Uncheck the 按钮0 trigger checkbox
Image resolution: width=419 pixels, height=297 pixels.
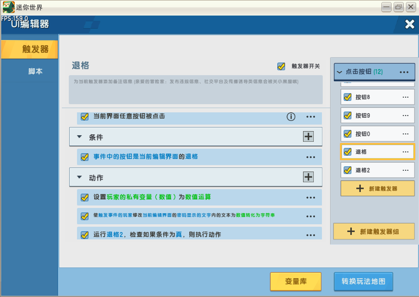(x=348, y=134)
